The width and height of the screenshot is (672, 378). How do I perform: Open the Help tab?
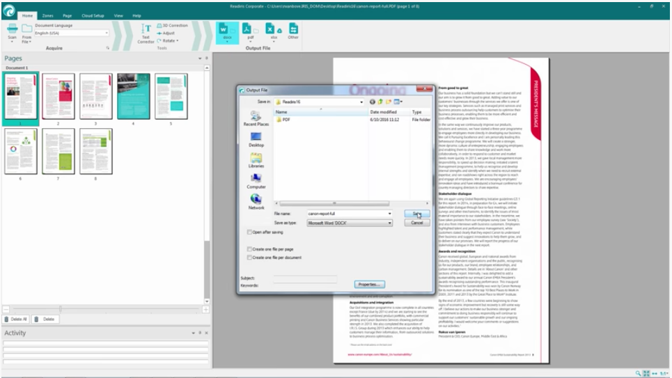click(x=136, y=15)
